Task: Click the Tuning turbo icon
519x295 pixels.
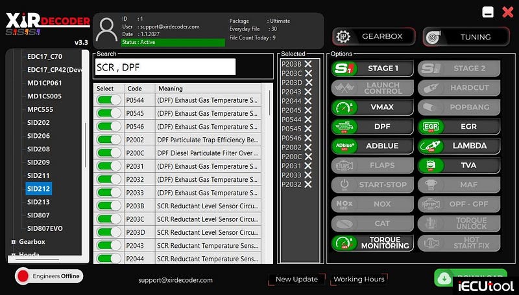Action: click(x=433, y=38)
